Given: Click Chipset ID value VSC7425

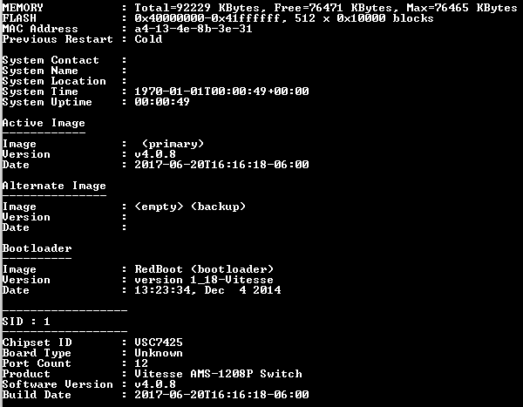Looking at the screenshot, I should [x=159, y=343].
